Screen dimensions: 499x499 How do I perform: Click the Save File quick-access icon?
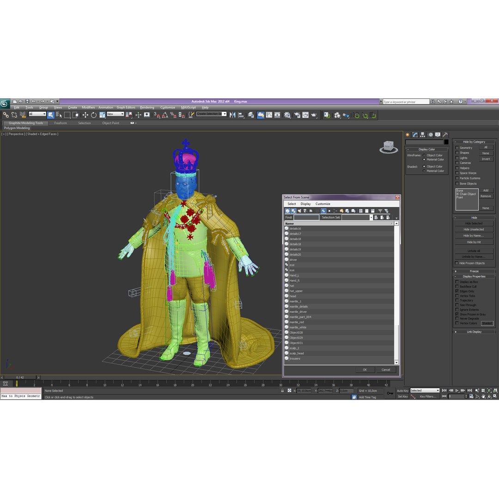point(27,102)
